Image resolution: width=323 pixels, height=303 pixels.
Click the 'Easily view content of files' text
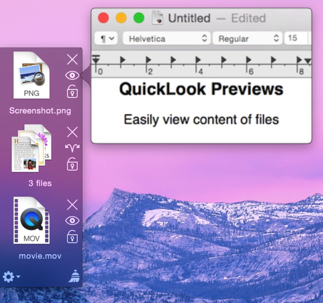pos(201,119)
